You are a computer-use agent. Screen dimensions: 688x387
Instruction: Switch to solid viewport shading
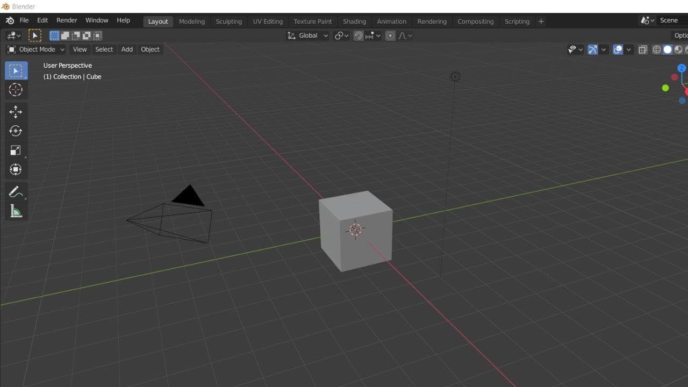(x=668, y=49)
